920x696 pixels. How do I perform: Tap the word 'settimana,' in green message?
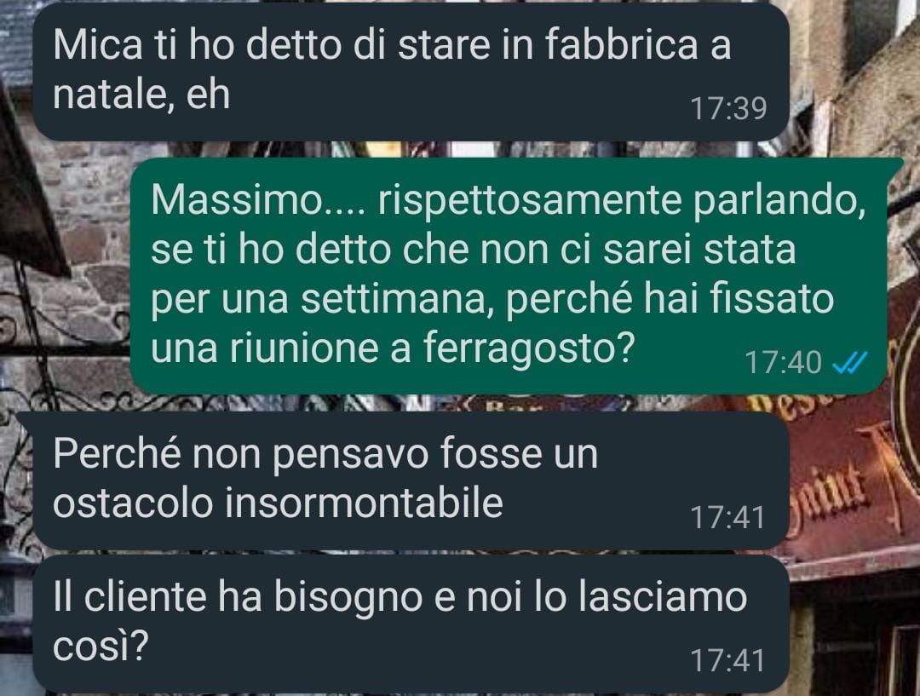click(x=397, y=298)
